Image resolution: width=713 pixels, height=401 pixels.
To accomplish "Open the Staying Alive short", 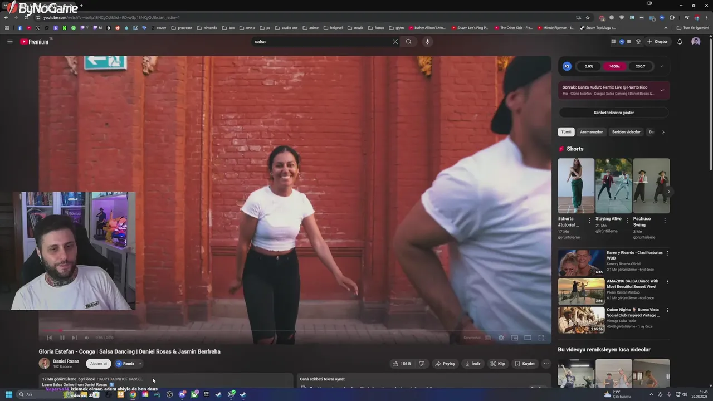I will tap(613, 185).
